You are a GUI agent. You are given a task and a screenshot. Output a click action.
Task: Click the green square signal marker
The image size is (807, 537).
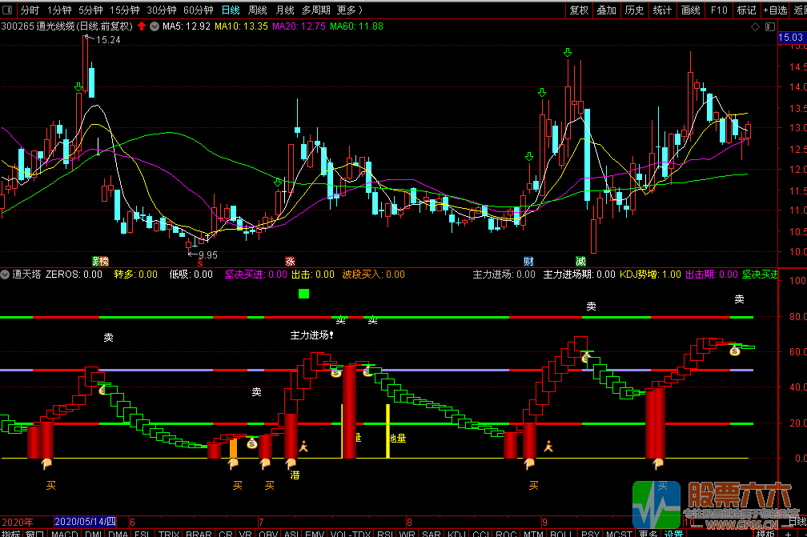point(303,294)
